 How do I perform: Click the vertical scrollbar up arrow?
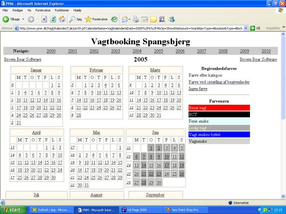[x=283, y=34]
